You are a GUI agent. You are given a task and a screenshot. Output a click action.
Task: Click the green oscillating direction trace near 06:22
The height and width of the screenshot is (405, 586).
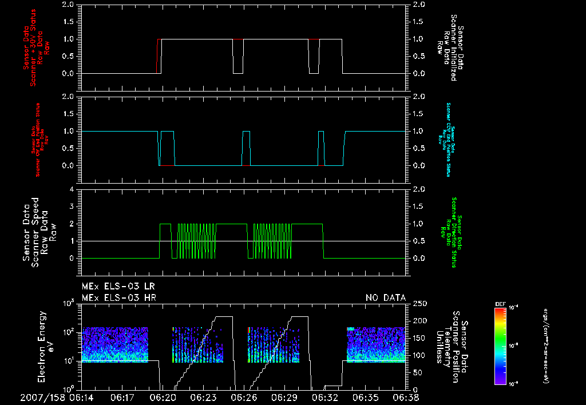[x=196, y=241]
